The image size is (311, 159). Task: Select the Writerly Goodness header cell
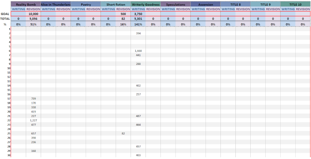(x=146, y=5)
